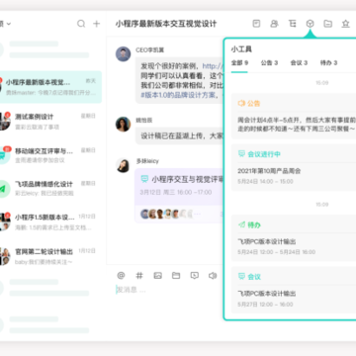This screenshot has width=356, height=356.
Task: Click CEO李凯翼's avatar
Action: (123, 53)
